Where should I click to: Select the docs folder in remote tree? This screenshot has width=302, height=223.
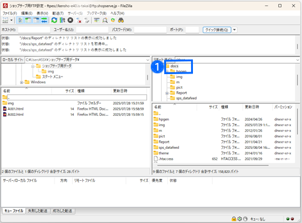click(175, 66)
